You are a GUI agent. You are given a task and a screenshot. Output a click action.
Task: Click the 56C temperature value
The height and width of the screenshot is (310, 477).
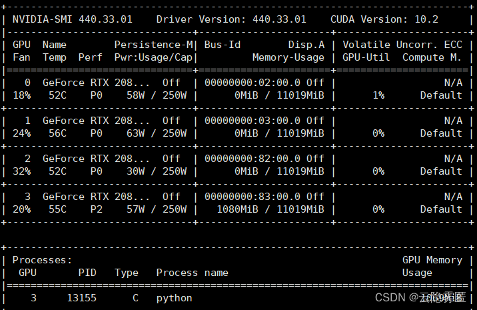[57, 134]
